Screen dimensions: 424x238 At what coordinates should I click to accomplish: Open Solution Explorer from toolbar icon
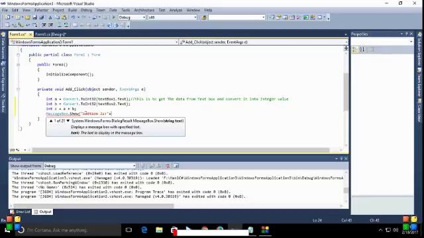point(272,17)
